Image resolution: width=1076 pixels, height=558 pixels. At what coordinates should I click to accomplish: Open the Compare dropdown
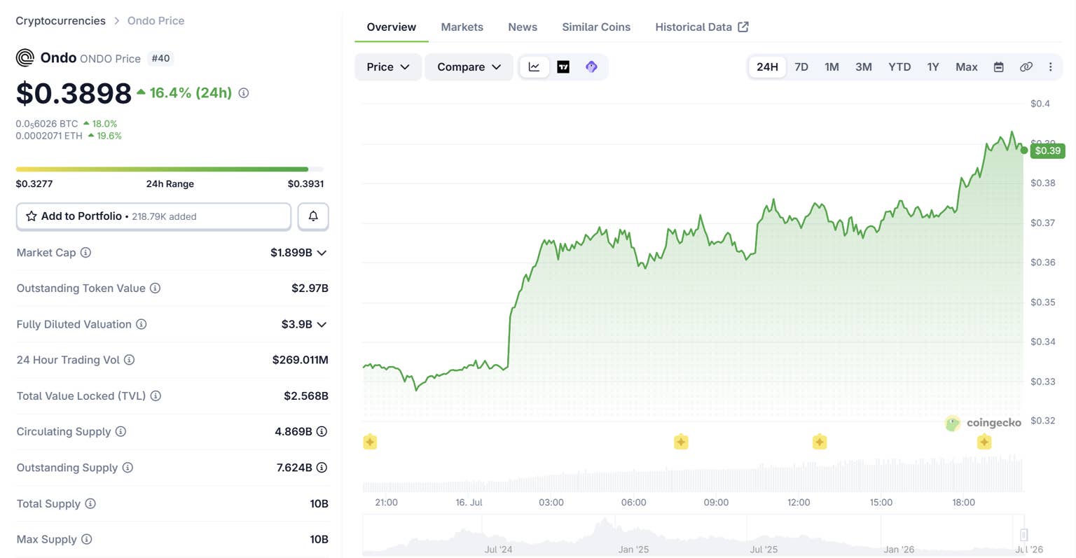point(469,67)
